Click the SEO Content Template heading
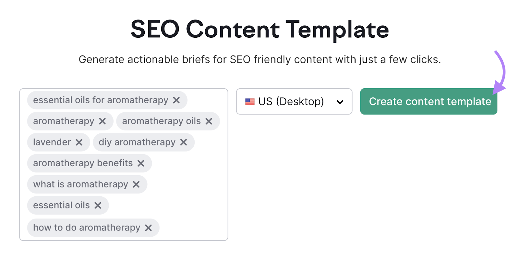Screen dimensions: 519x260 point(259,29)
